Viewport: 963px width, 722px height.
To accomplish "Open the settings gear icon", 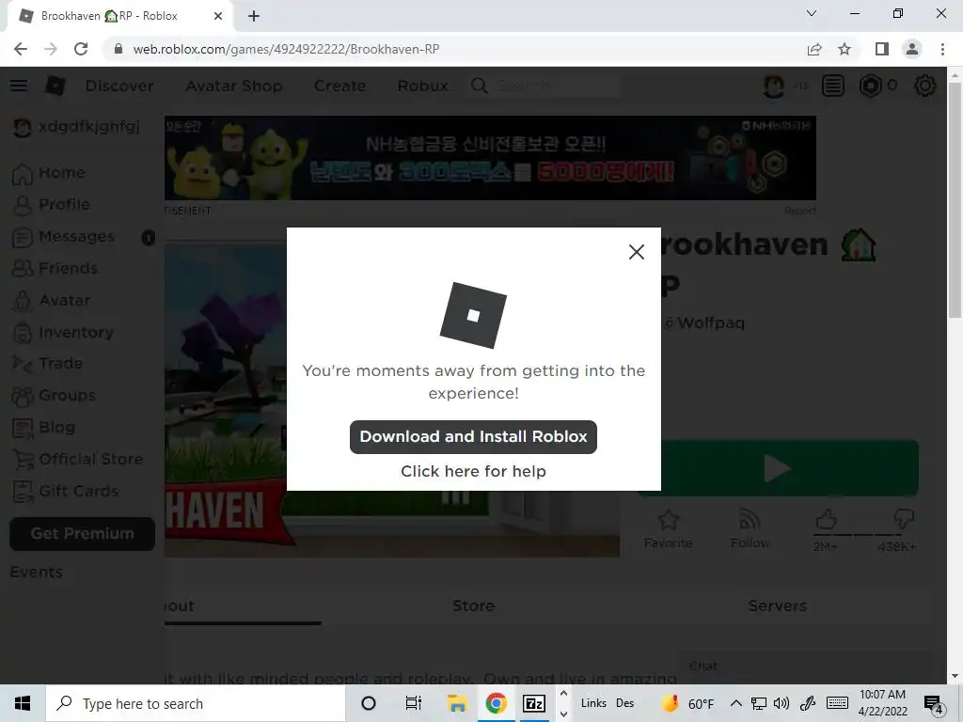I will tap(925, 86).
